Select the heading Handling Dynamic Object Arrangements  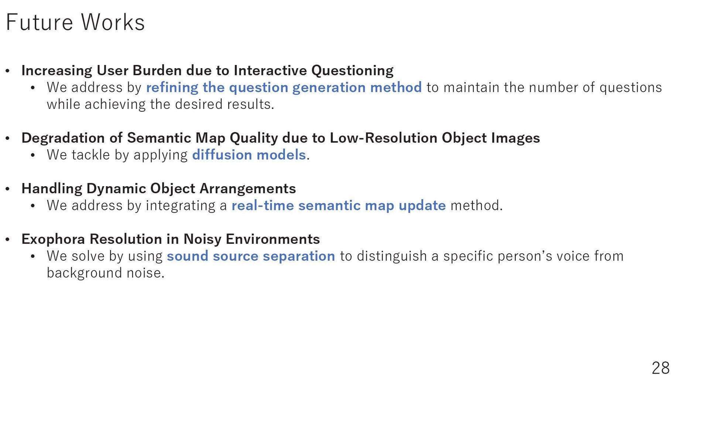[158, 188]
